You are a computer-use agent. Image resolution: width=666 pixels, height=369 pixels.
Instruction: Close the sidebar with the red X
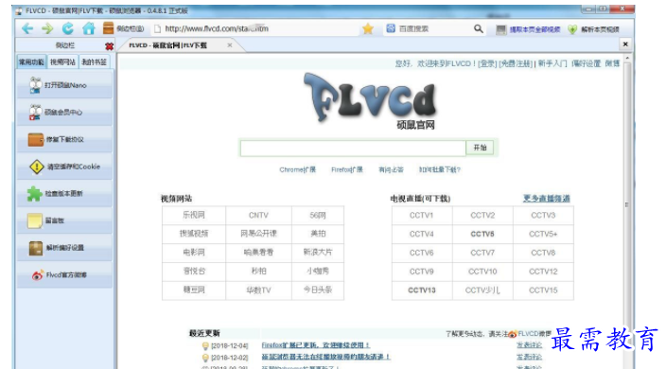[109, 45]
